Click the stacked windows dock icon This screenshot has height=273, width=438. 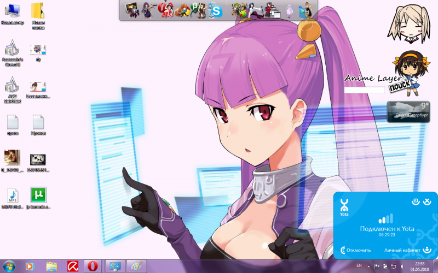(x=273, y=10)
